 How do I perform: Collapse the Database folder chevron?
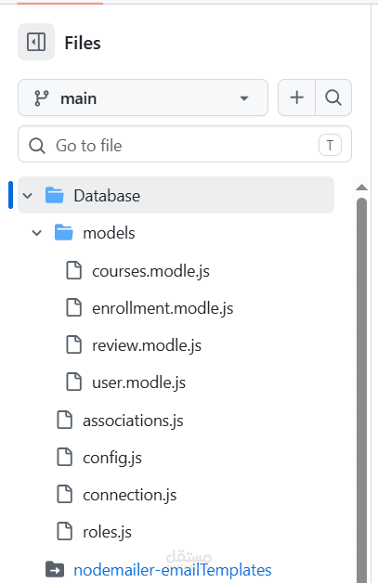click(28, 195)
